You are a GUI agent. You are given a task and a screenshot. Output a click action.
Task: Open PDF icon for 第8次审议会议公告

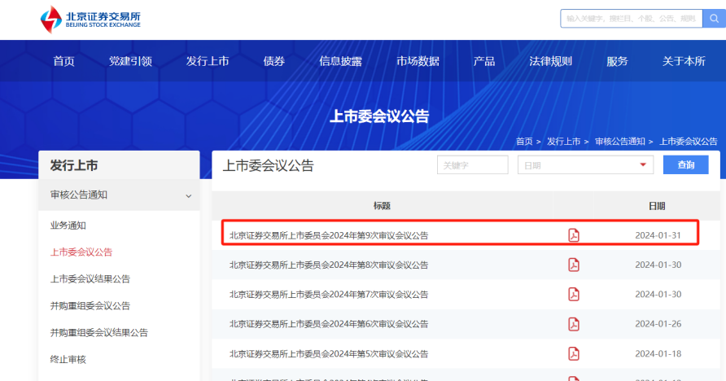(x=574, y=265)
